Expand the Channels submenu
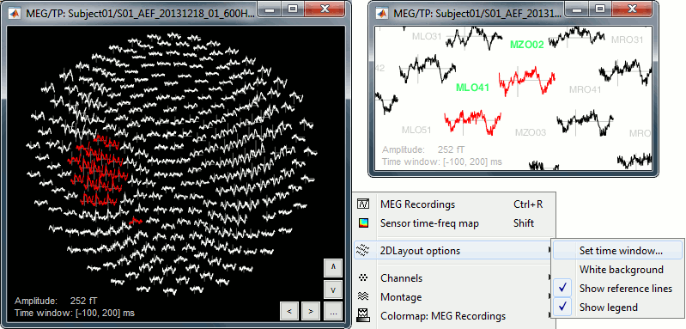686x329 pixels. tap(453, 278)
